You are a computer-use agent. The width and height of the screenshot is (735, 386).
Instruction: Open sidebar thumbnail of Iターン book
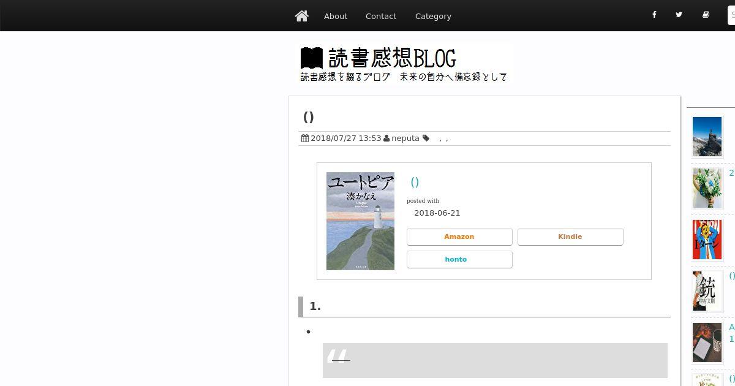(707, 240)
